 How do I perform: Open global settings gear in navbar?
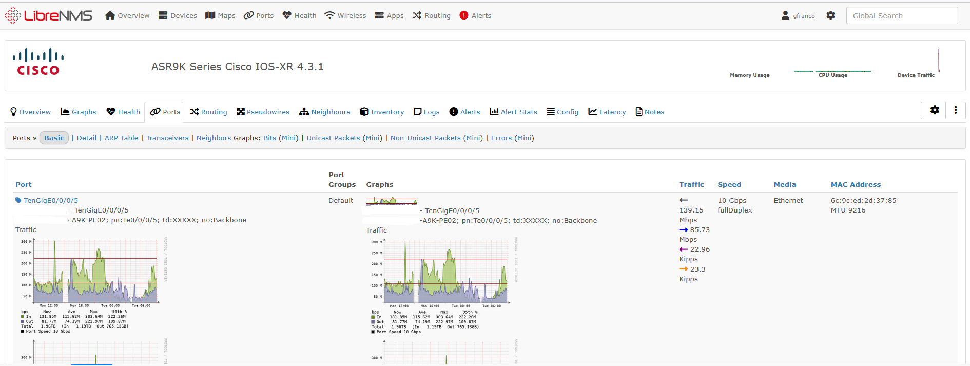tap(831, 15)
